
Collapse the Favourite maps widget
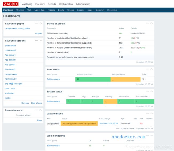[x=41, y=110]
